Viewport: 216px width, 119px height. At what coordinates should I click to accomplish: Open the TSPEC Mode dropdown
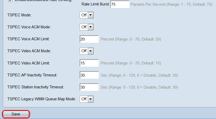(87, 15)
